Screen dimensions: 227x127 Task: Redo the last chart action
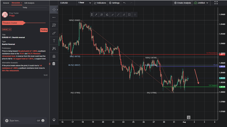pyautogui.click(x=131, y=3)
